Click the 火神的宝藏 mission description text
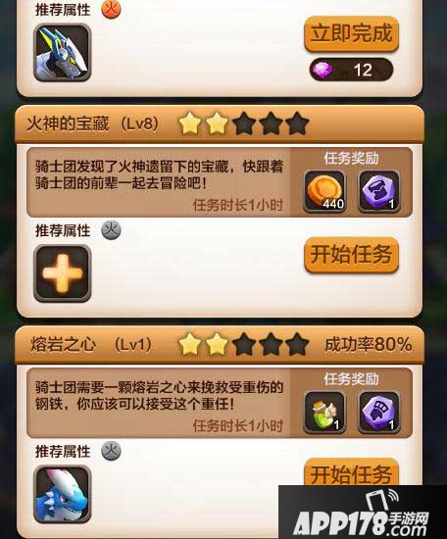 (x=159, y=175)
